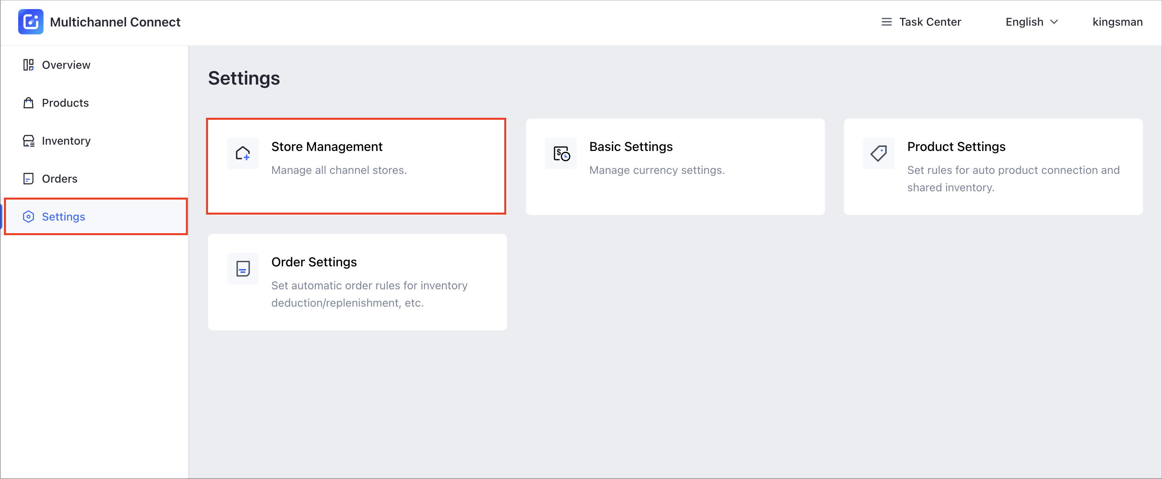Click the Products bag icon

pyautogui.click(x=28, y=103)
